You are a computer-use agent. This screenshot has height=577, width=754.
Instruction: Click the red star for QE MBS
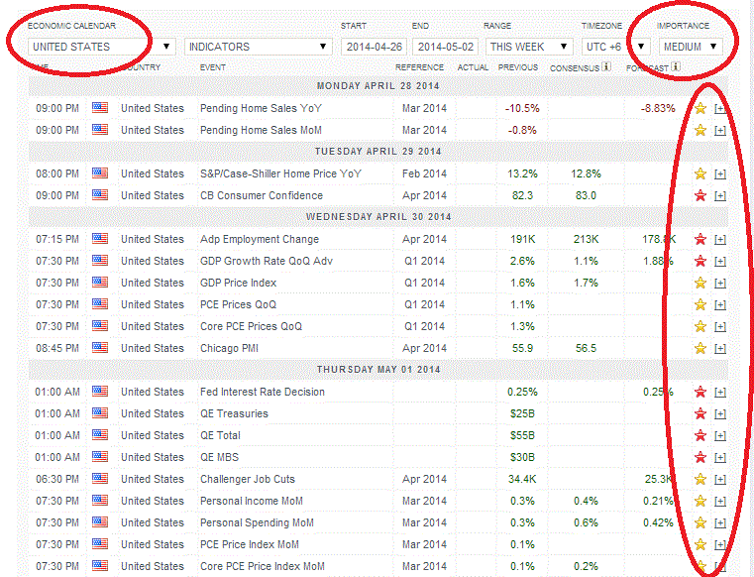[700, 457]
